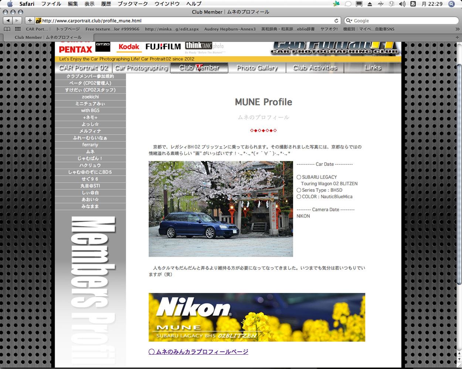Go to CAR Portrait 02 nav tab
The height and width of the screenshot is (369, 462).
pyautogui.click(x=84, y=68)
